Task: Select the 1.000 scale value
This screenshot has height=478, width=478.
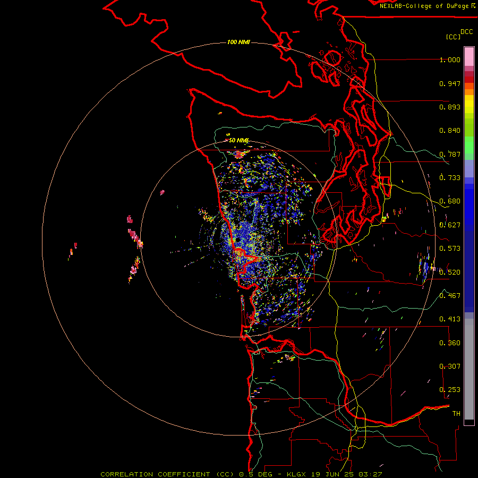Action: 450,59
